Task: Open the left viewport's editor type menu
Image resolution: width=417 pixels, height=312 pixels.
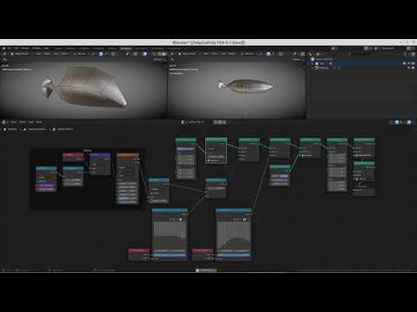Action: (5, 54)
